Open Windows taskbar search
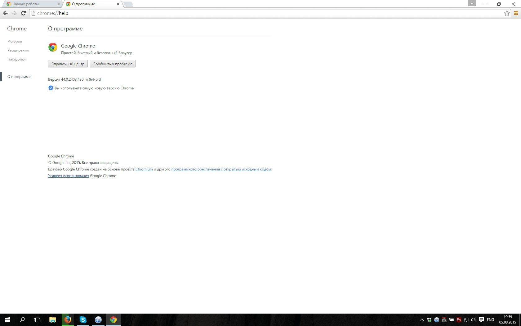The image size is (521, 326). coord(22,320)
